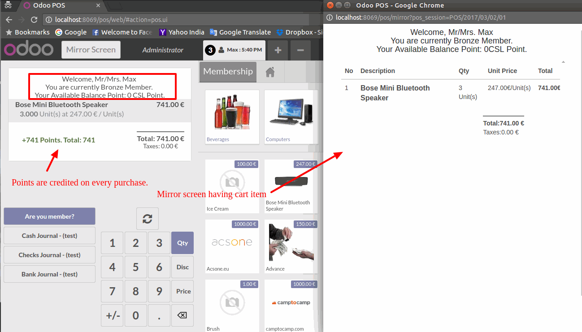Click Administrator username in header

pos(163,50)
